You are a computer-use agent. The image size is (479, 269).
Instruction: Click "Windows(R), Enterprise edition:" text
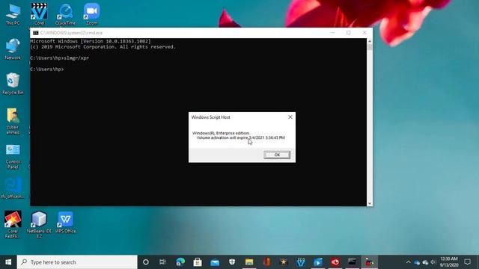[221, 133]
